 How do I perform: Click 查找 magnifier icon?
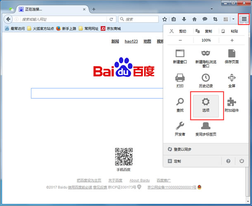coord(180,102)
